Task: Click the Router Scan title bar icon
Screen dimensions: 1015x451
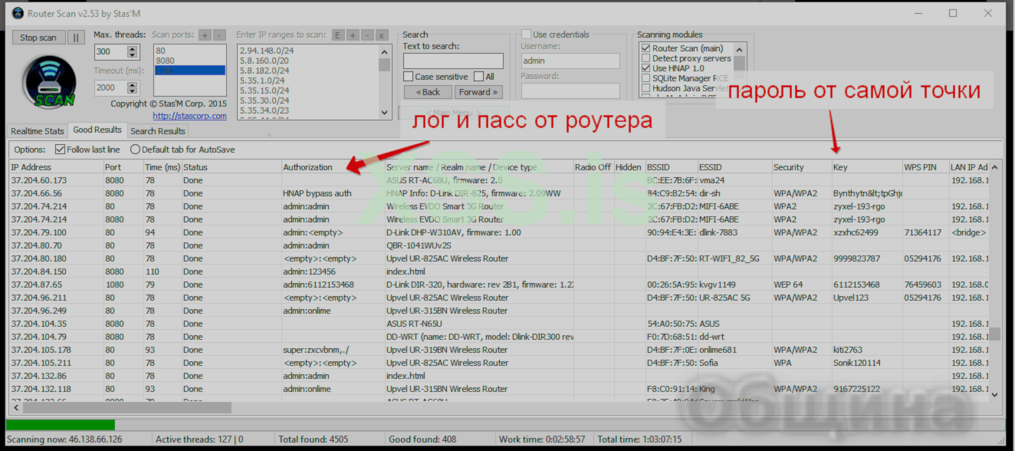Action: [17, 13]
